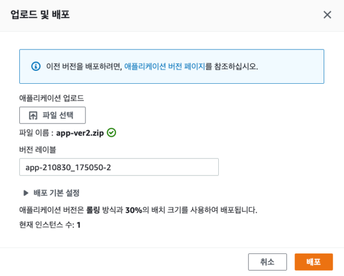Click the 이전 버전을 배포하려면 banner text
This screenshot has height=276, width=344.
(x=84, y=66)
